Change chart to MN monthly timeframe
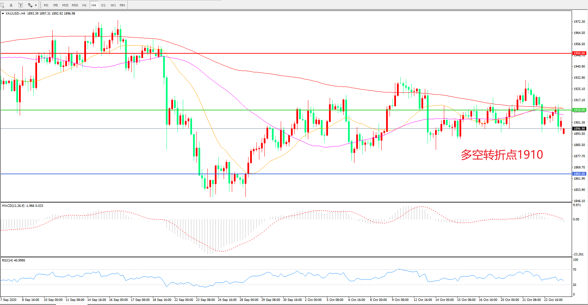The width and height of the screenshot is (588, 305). click(x=122, y=5)
